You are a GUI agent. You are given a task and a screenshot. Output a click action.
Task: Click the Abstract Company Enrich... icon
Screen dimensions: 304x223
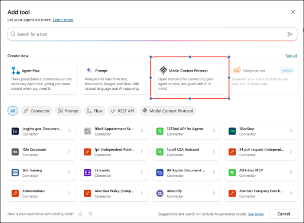point(232,193)
